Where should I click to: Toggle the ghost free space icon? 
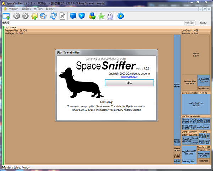point(110,16)
